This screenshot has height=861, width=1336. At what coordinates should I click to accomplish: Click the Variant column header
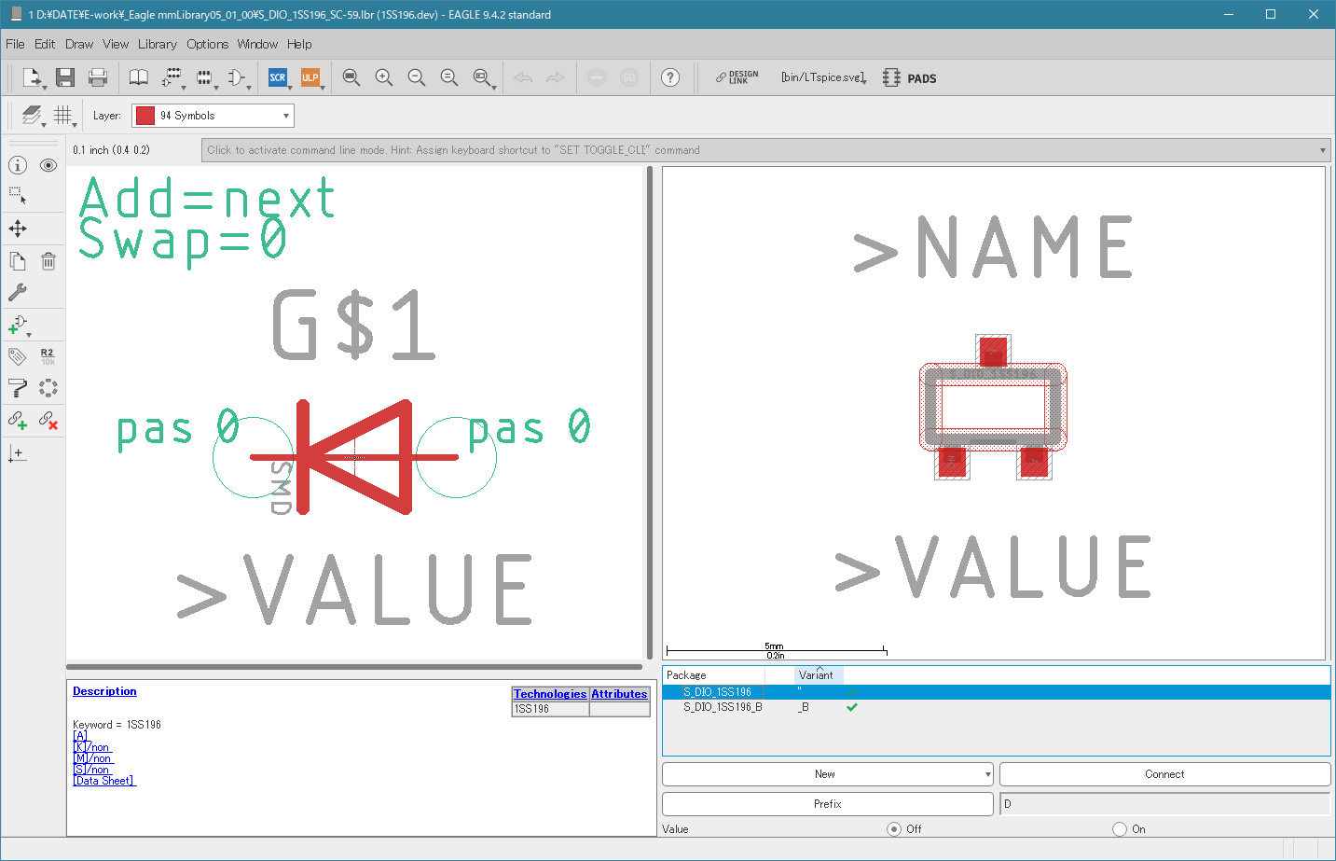[819, 675]
